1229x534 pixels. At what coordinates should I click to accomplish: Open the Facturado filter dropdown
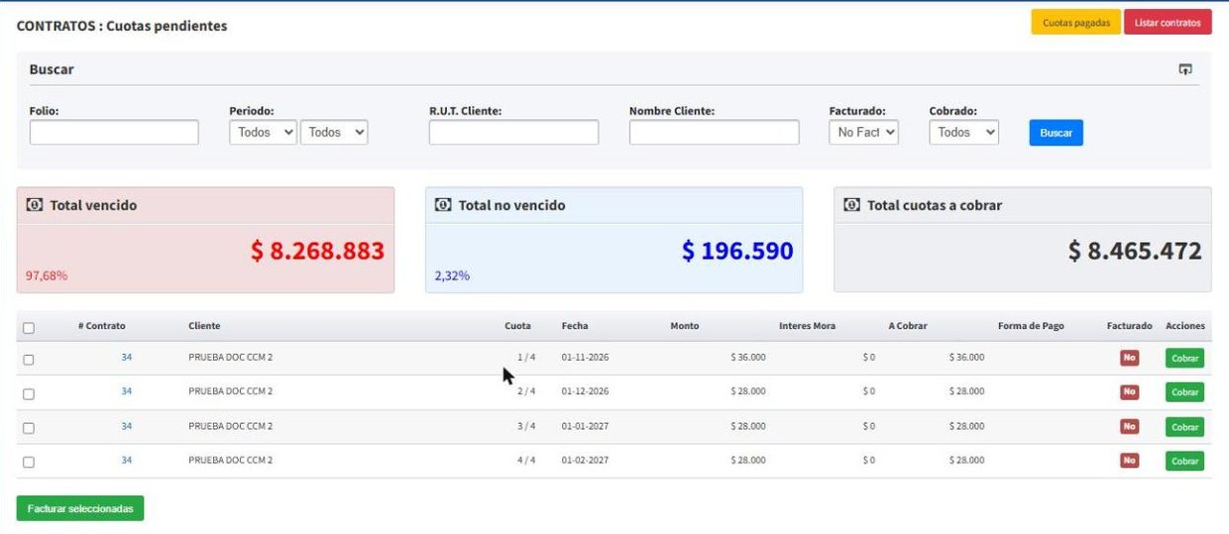coord(863,132)
